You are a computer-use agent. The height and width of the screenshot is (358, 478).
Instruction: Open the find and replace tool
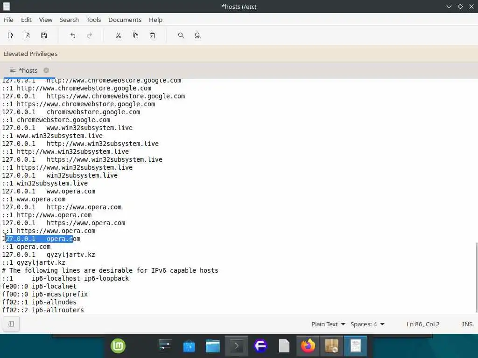click(197, 35)
